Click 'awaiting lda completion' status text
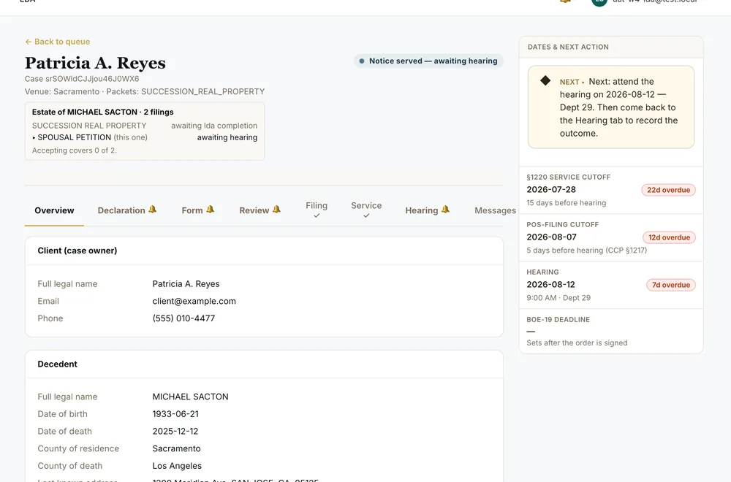The height and width of the screenshot is (482, 731). click(x=214, y=126)
